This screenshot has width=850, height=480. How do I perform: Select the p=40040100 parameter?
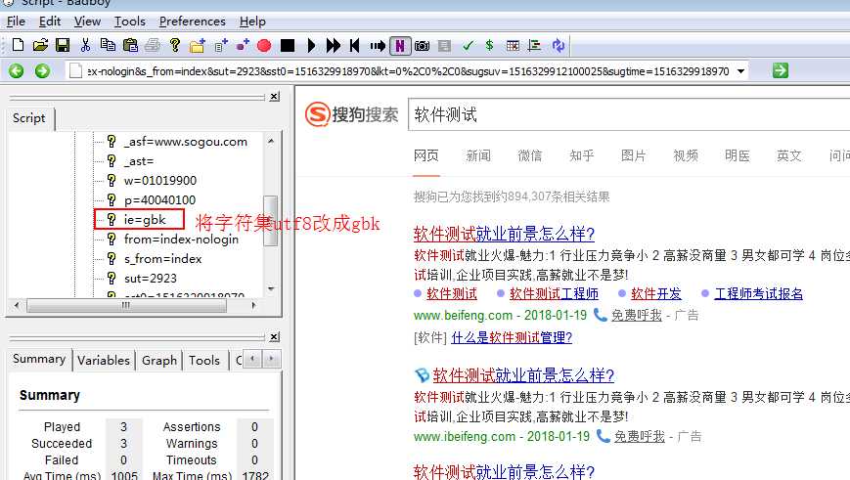159,199
